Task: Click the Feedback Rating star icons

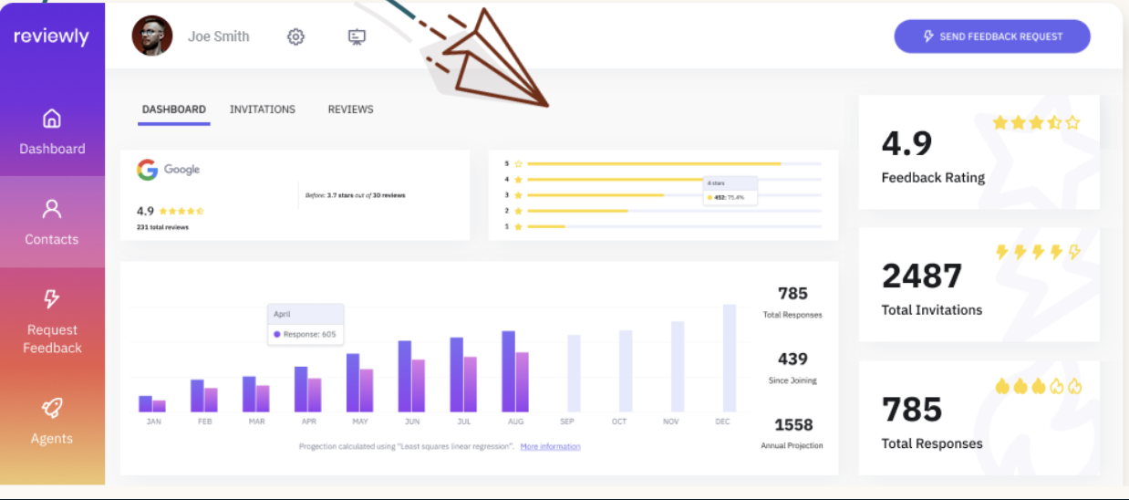Action: point(1036,122)
